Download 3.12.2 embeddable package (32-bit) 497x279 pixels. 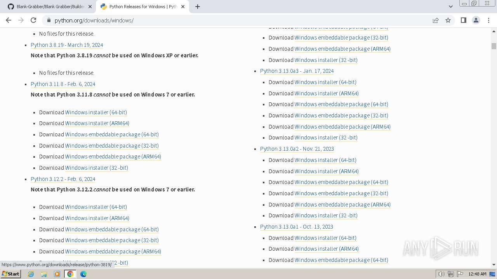(112, 240)
